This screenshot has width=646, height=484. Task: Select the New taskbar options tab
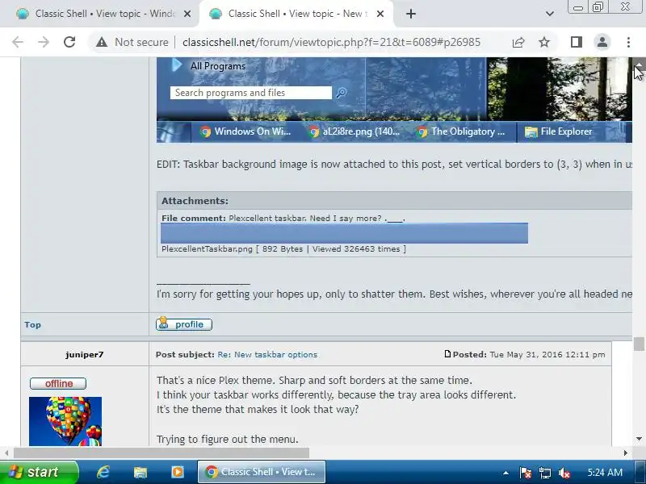click(x=296, y=14)
